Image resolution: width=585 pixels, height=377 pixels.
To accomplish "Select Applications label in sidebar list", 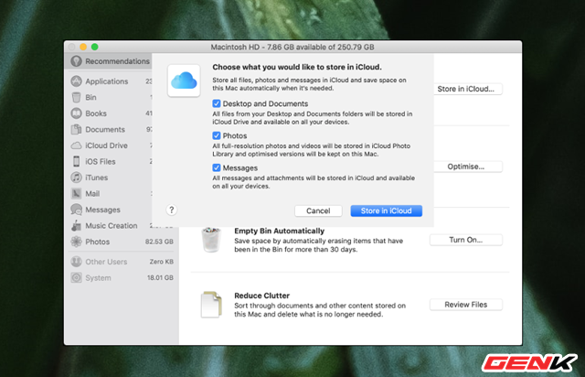I will pyautogui.click(x=106, y=81).
